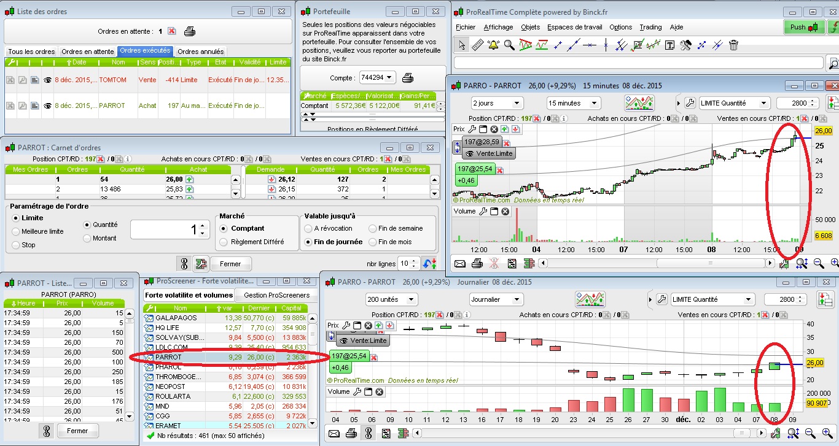The image size is (839, 446).
Task: Click the chain link icon in Carnet d'ordres
Action: tap(183, 264)
